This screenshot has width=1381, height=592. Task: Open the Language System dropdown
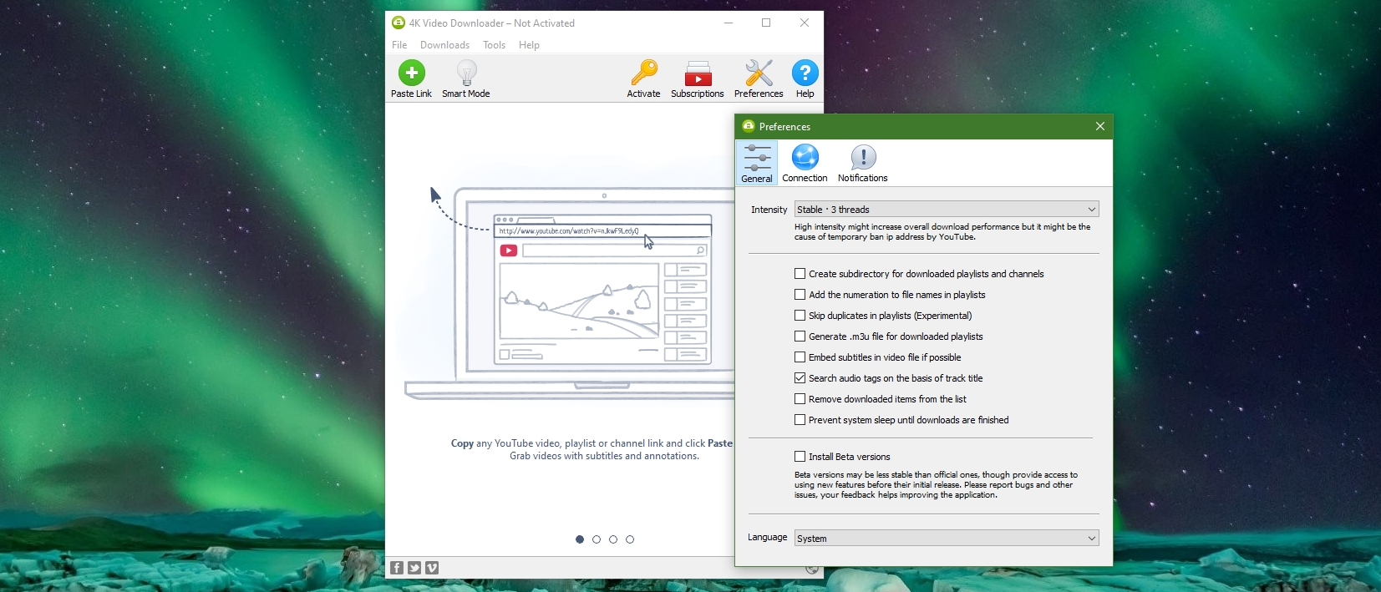947,539
